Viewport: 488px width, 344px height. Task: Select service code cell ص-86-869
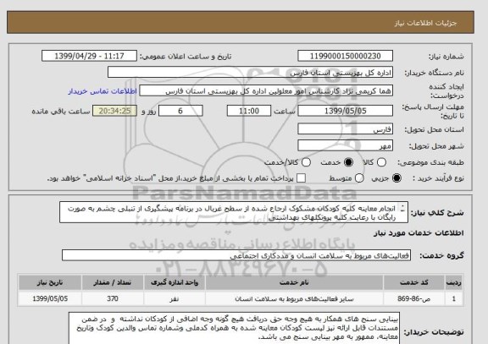coord(414,298)
